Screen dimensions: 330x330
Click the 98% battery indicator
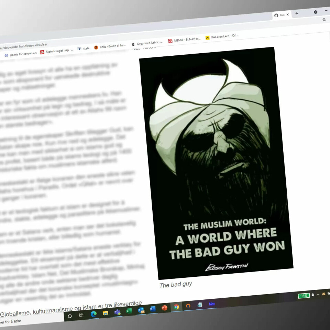coord(304,296)
